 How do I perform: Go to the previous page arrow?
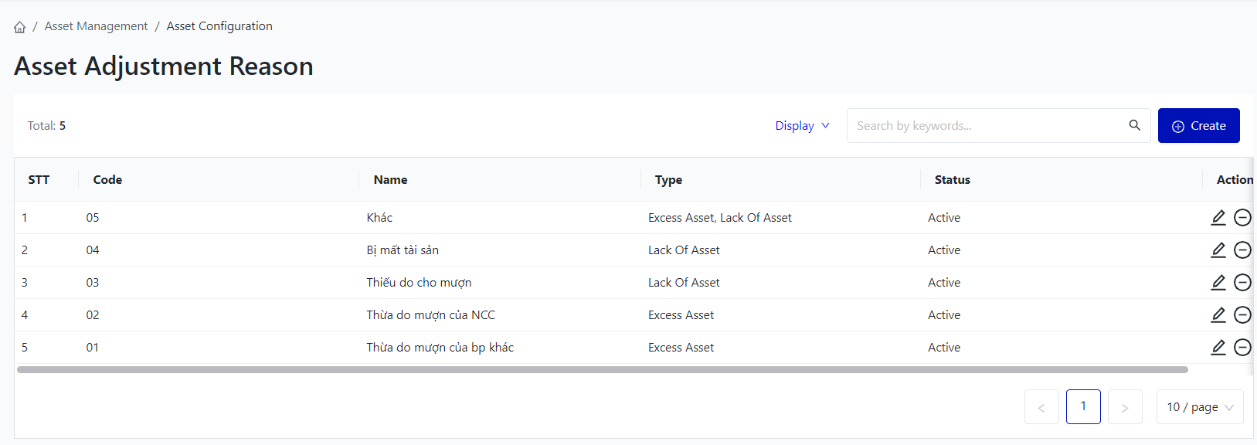pos(1041,407)
